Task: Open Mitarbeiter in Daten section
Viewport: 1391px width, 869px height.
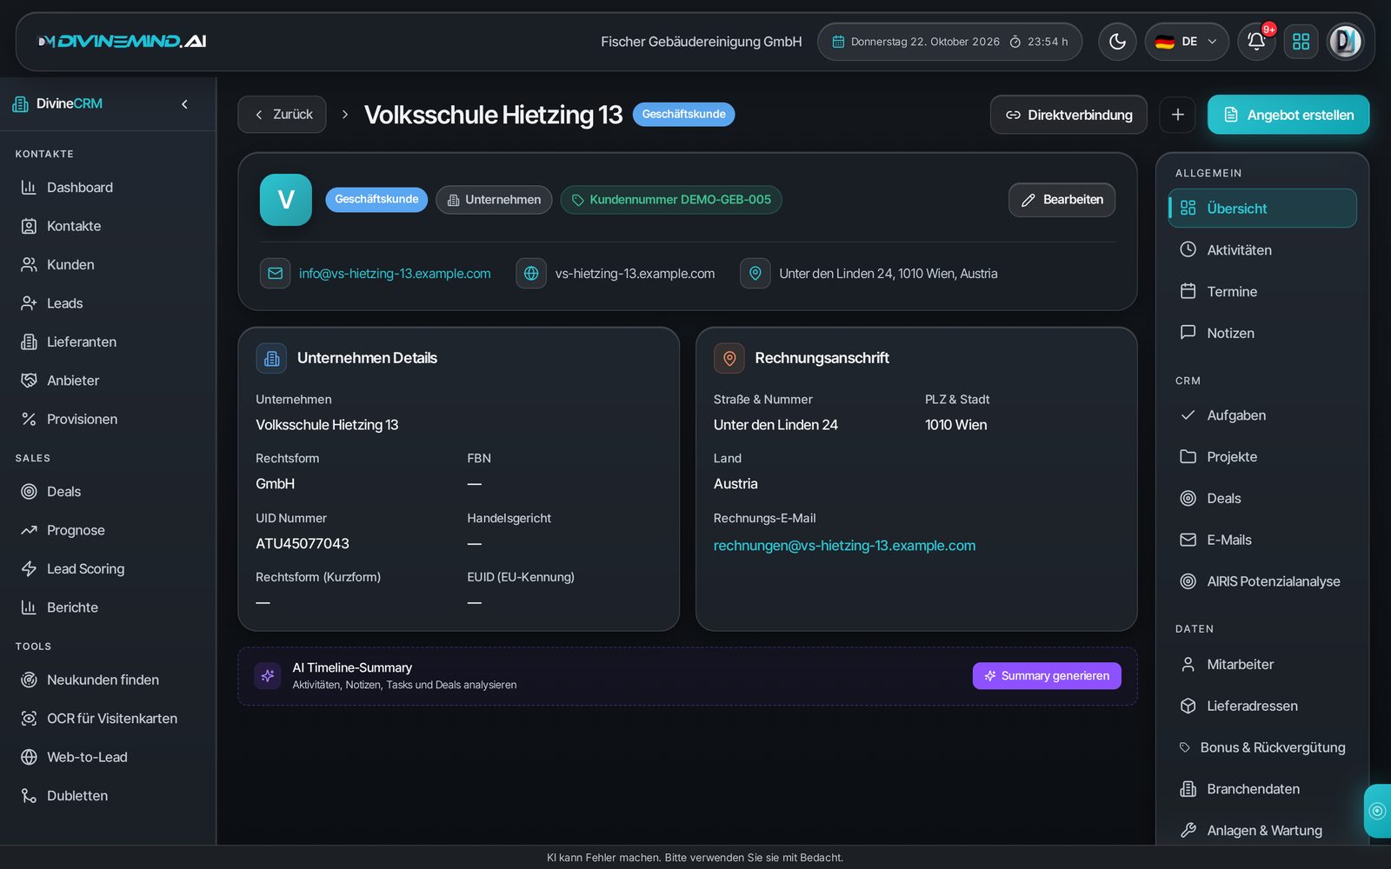Action: click(1262, 665)
